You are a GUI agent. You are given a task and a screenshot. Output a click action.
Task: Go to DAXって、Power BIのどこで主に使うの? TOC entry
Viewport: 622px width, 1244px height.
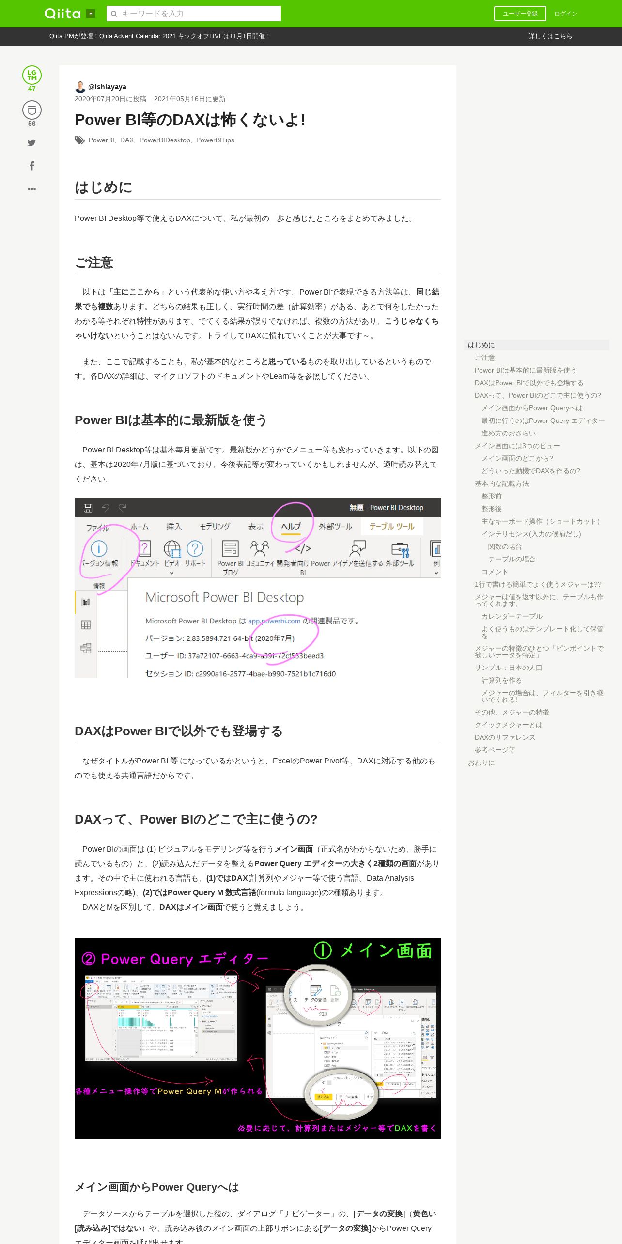click(538, 395)
